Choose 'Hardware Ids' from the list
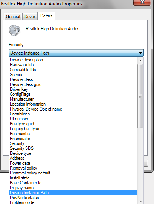The width and height of the screenshot is (154, 204). coord(73,65)
